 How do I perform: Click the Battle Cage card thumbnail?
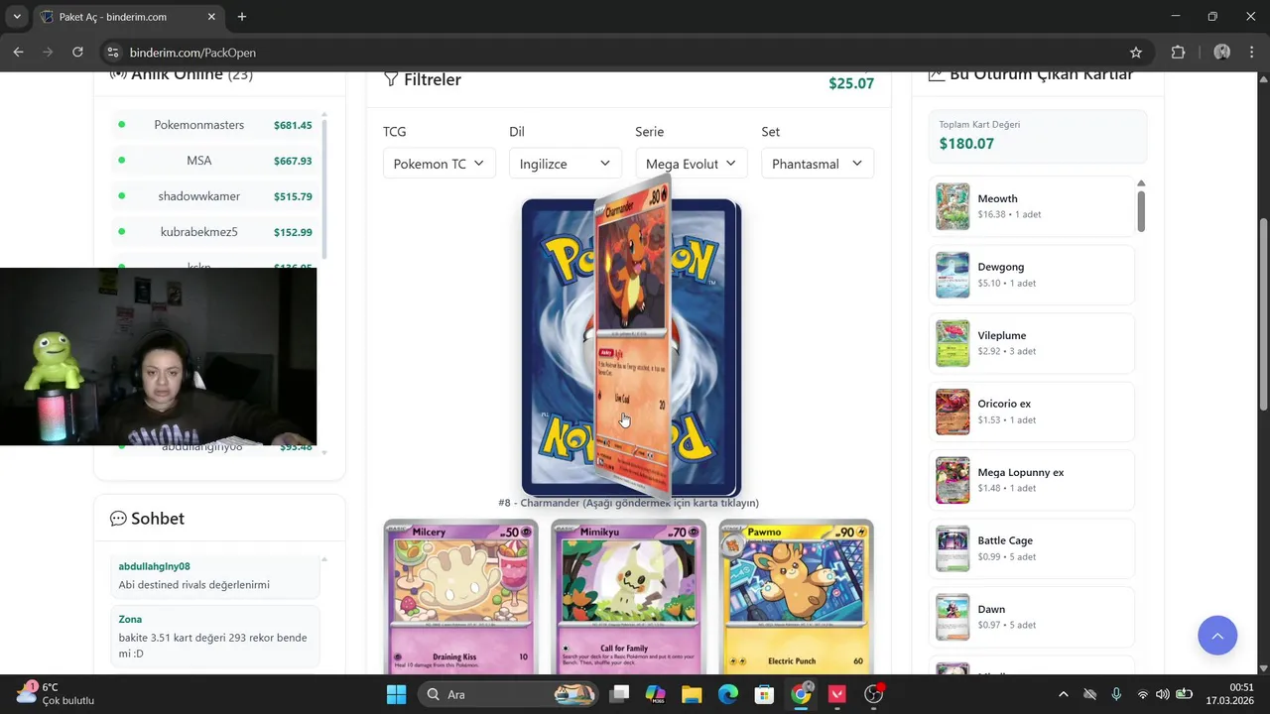pyautogui.click(x=952, y=548)
